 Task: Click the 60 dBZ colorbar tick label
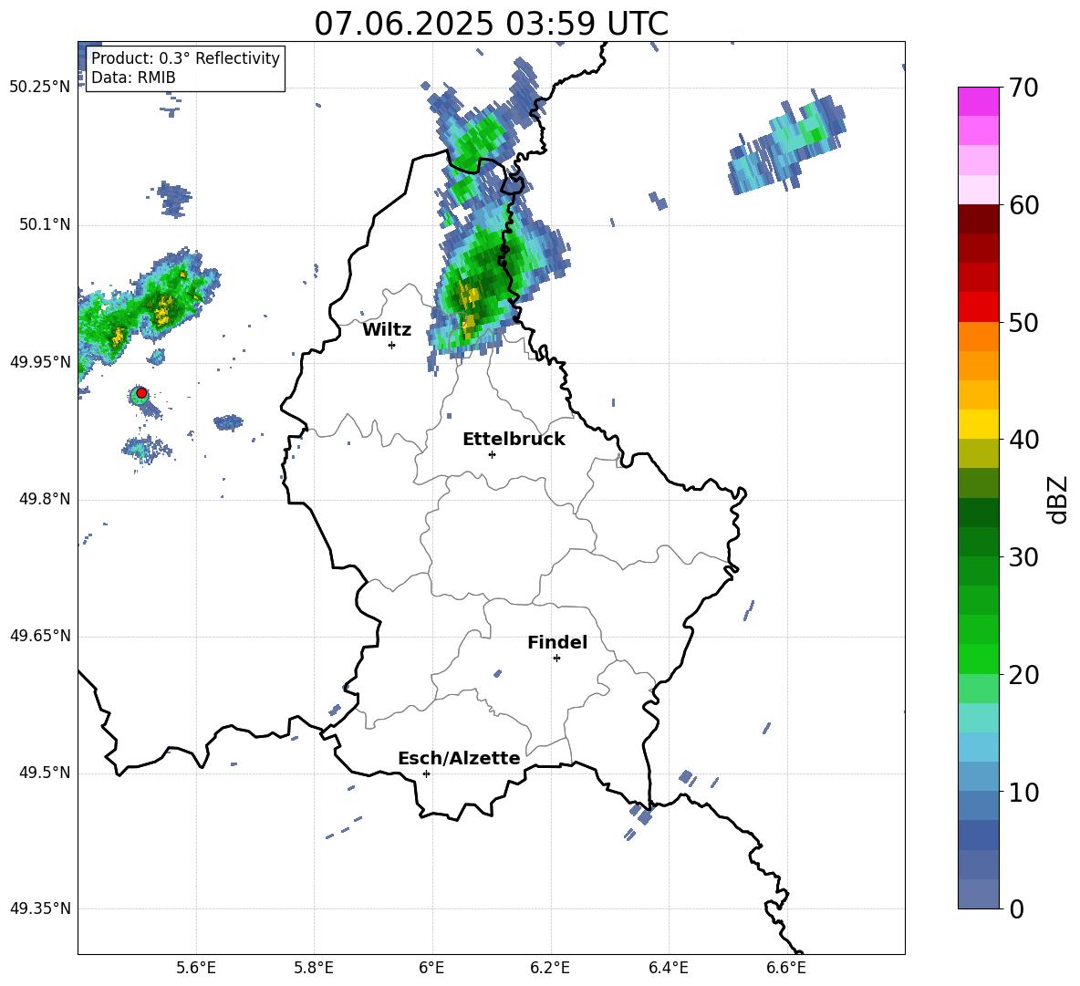click(1023, 205)
